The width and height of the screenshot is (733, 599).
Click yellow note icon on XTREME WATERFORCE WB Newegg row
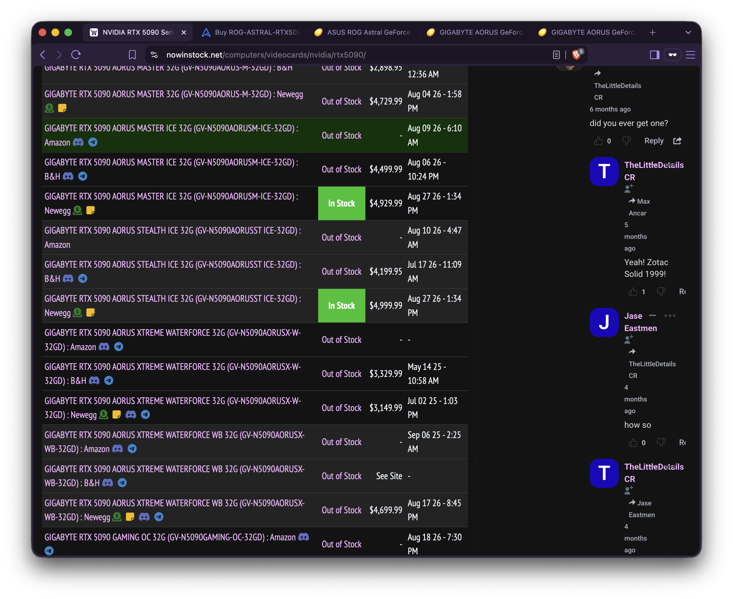click(x=130, y=517)
